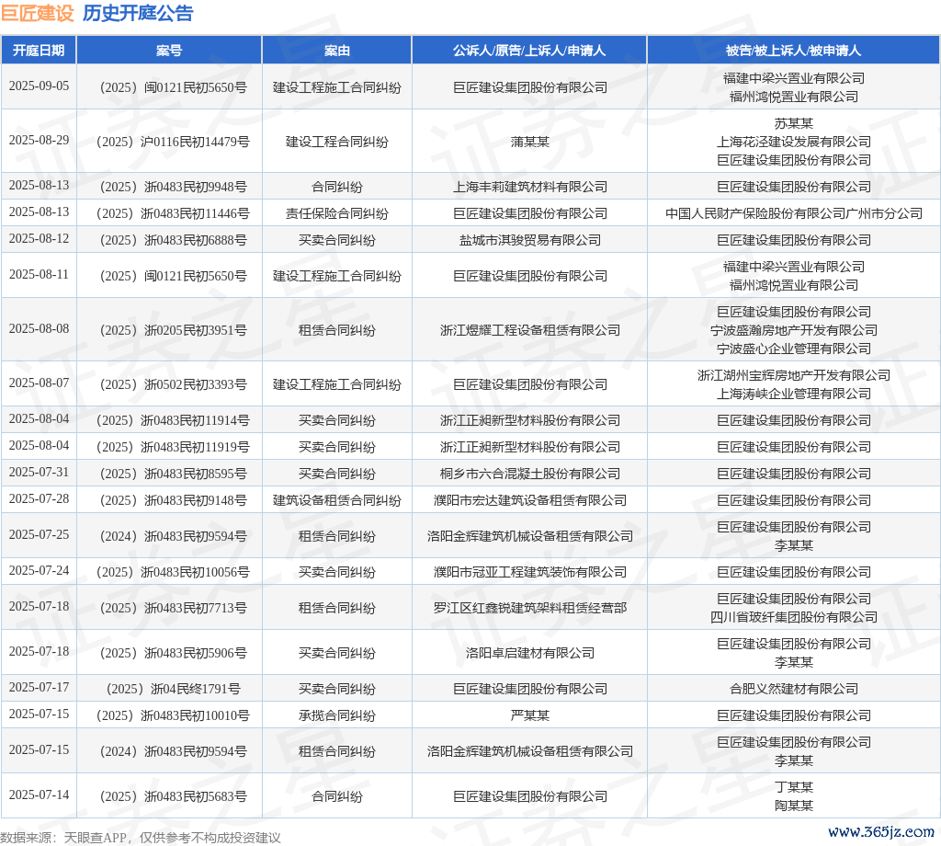Click the 责任保险合同纠纷 case cause cell
The width and height of the screenshot is (941, 846).
point(337,213)
